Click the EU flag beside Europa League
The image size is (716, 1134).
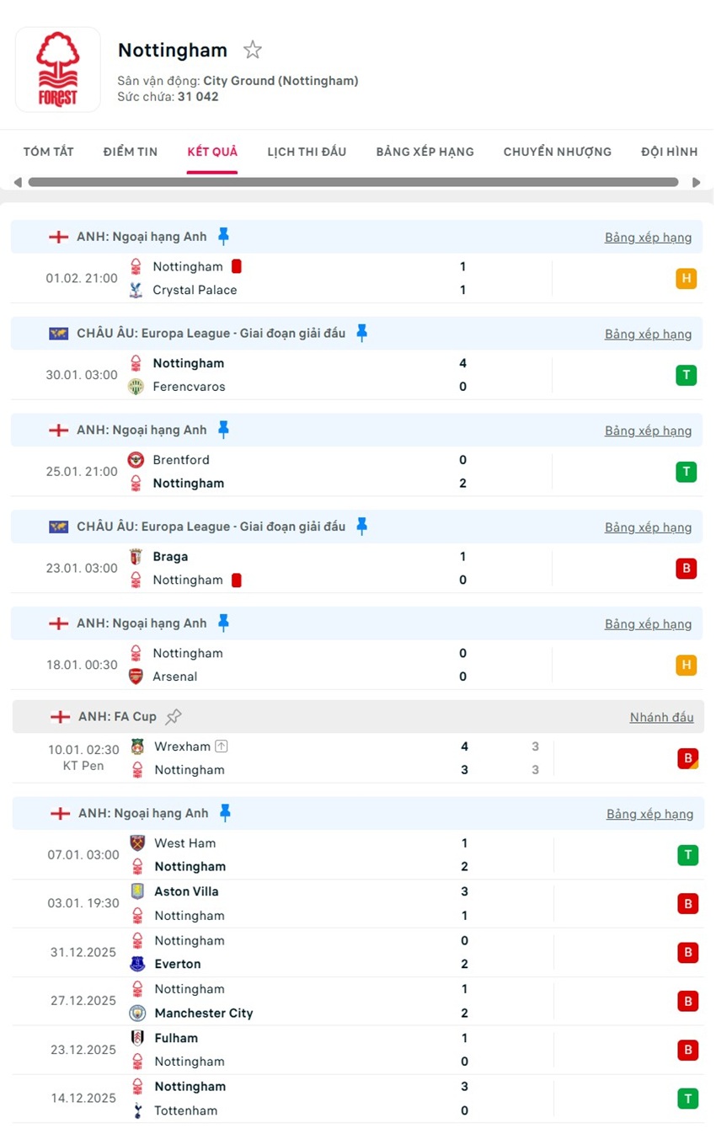click(x=58, y=333)
